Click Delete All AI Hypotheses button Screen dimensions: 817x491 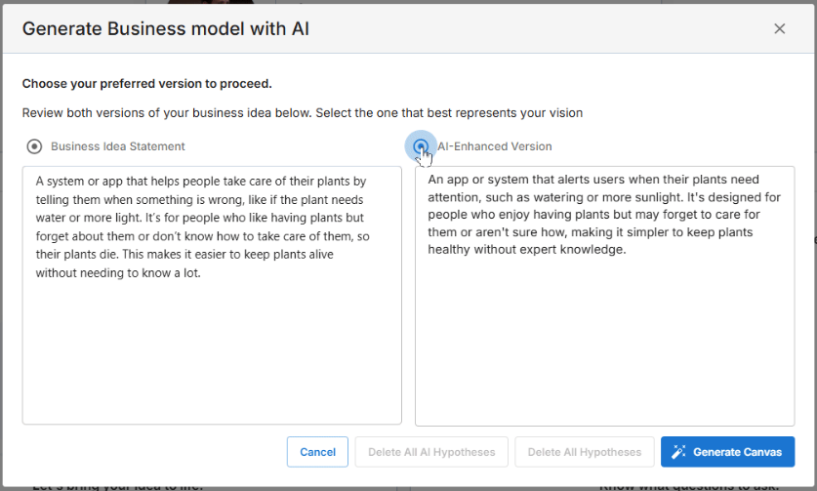coord(431,452)
